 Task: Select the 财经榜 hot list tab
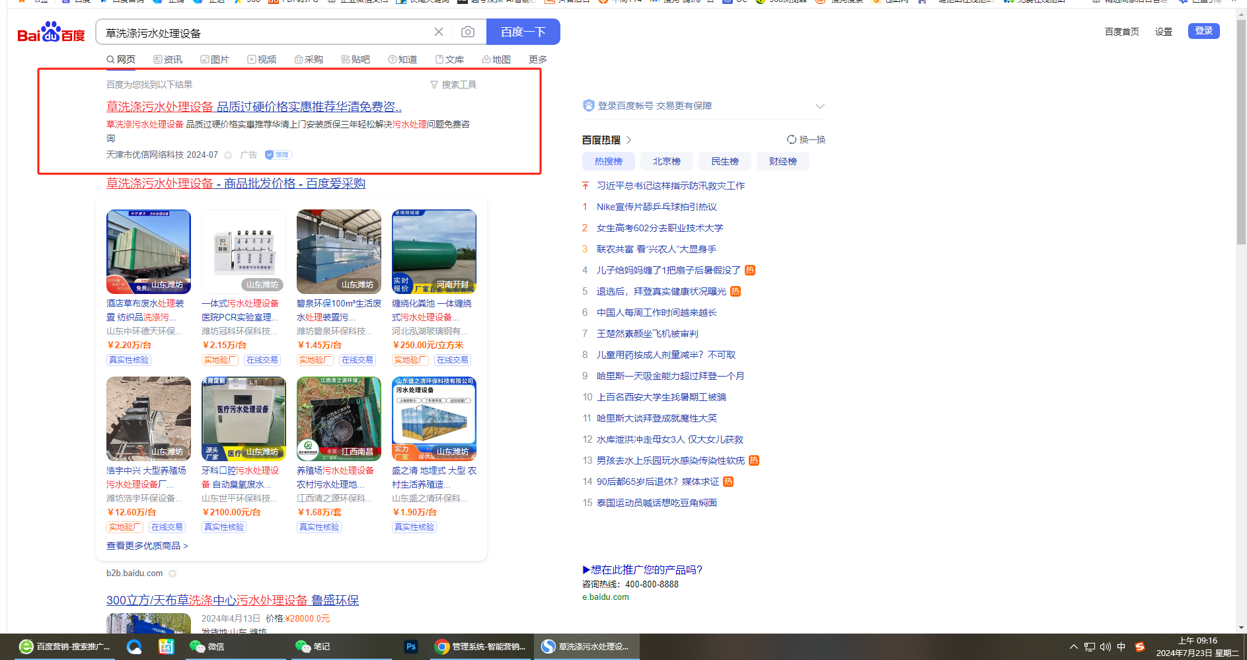point(782,161)
